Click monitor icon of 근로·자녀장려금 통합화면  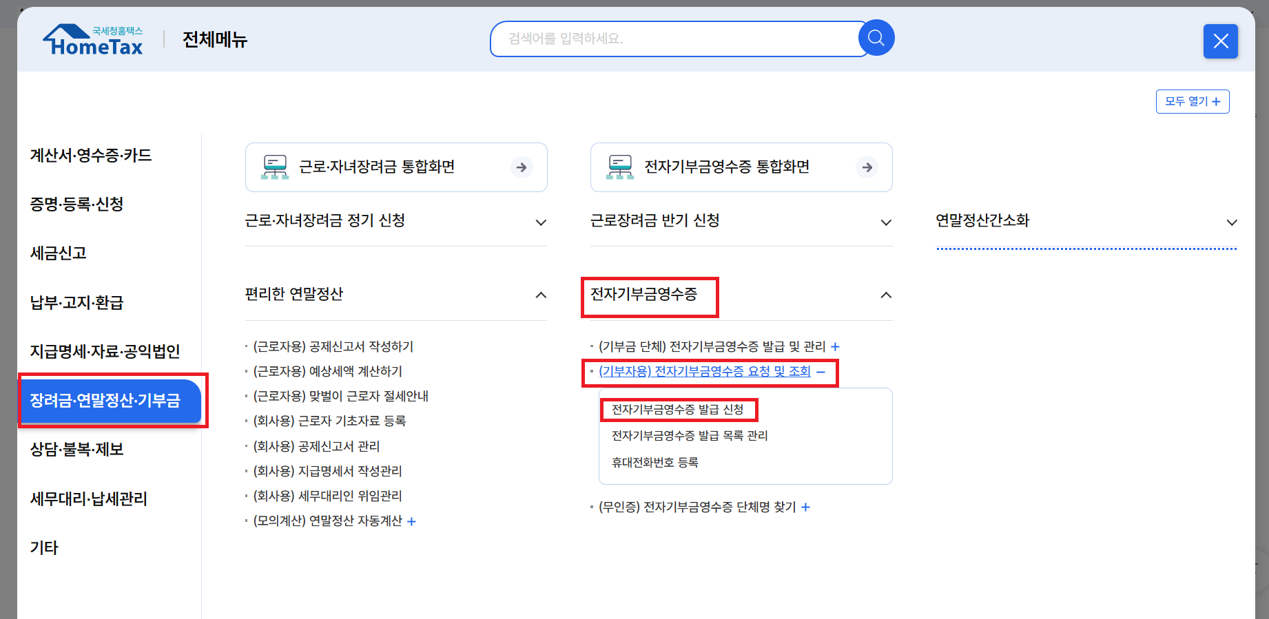[275, 167]
